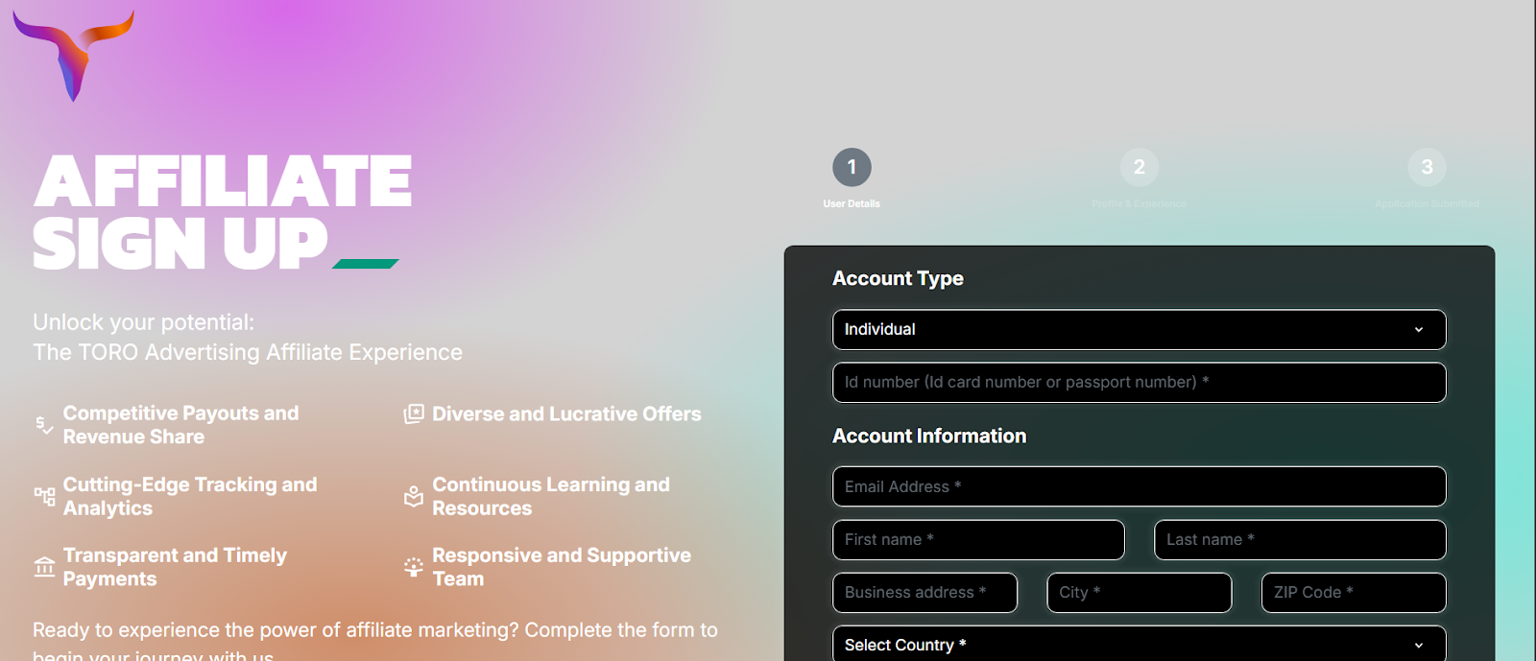Click 'Cutting-Edge Tracking and Analytics' text

(x=190, y=496)
